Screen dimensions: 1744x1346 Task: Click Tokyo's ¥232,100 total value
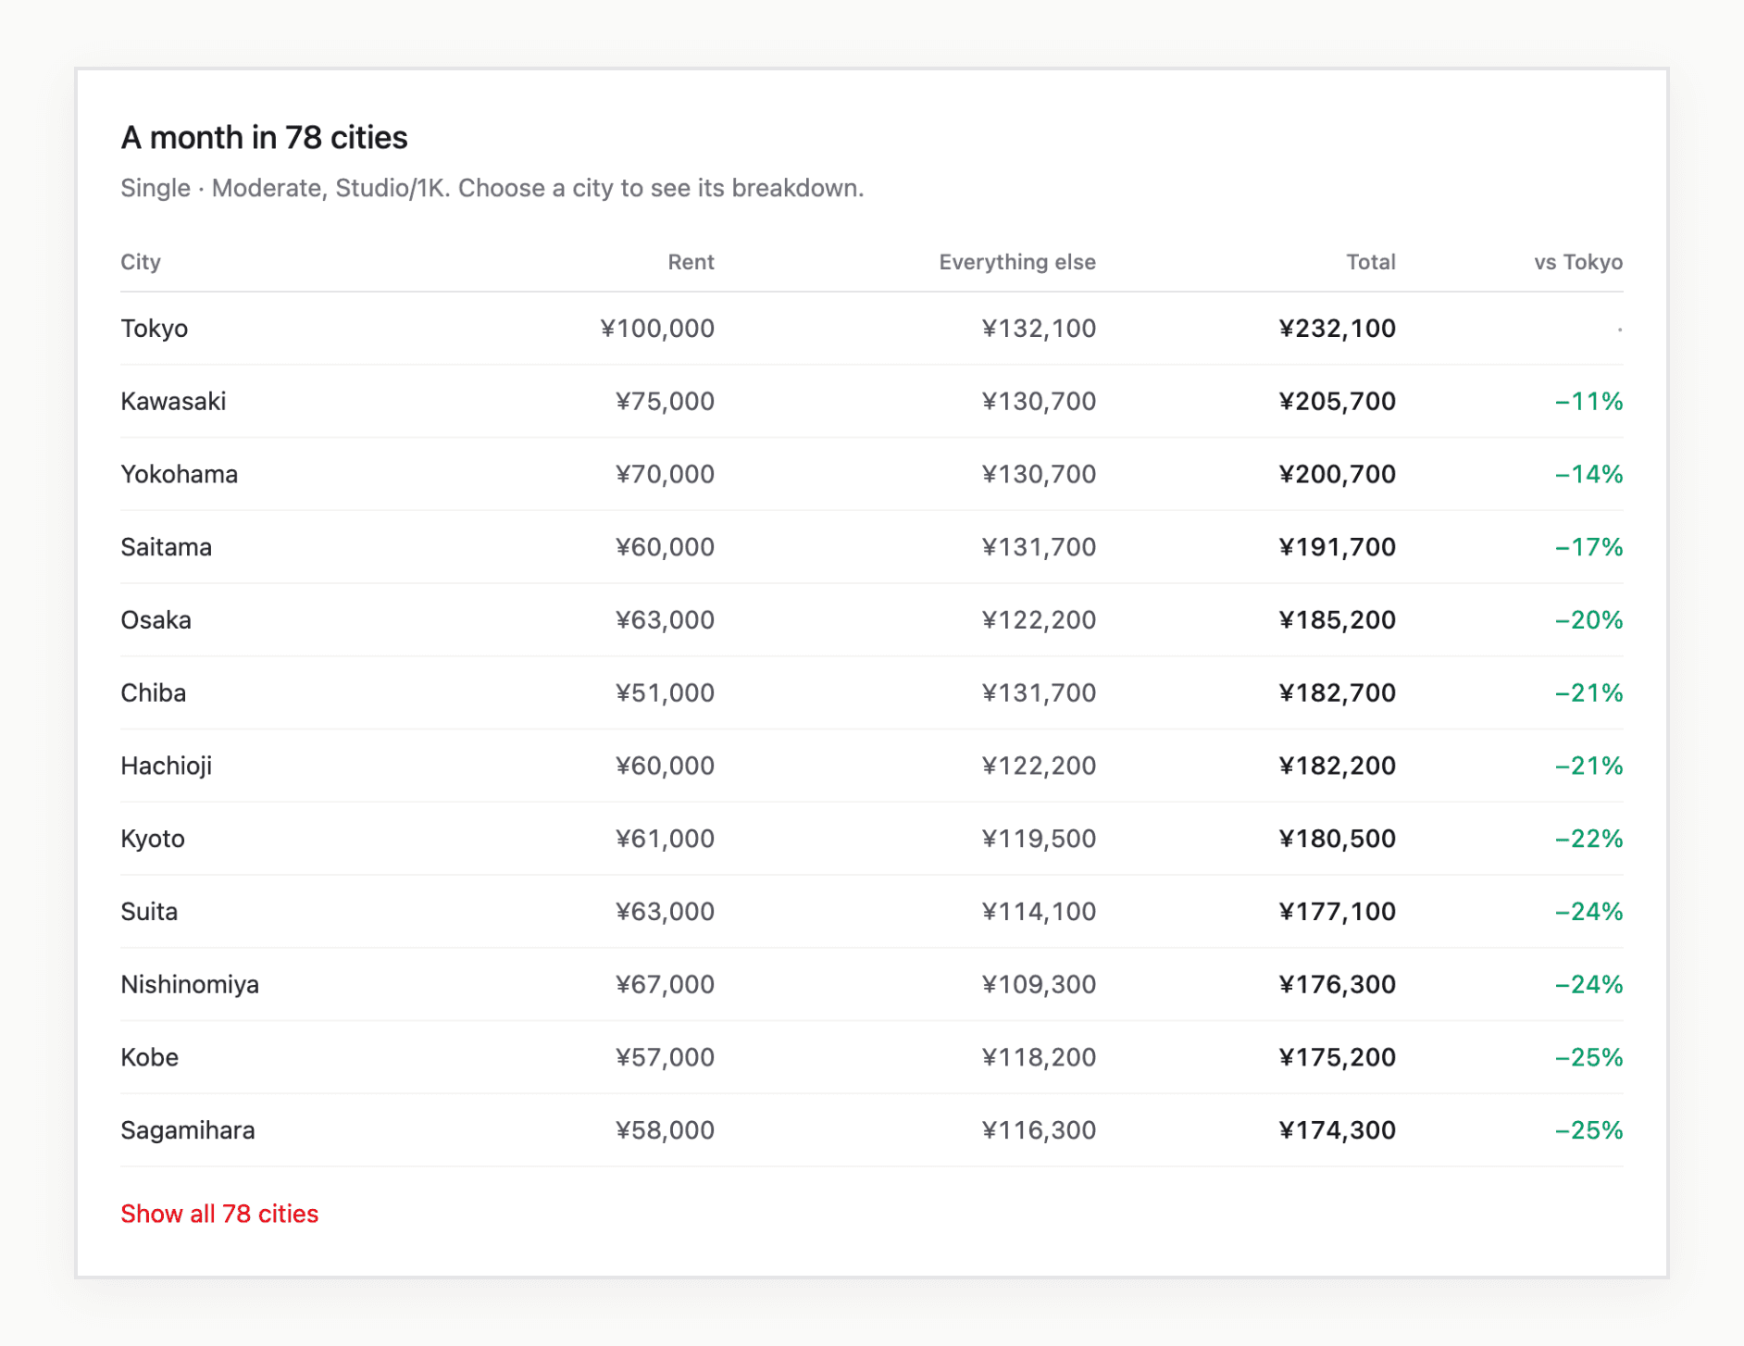[x=1338, y=329]
